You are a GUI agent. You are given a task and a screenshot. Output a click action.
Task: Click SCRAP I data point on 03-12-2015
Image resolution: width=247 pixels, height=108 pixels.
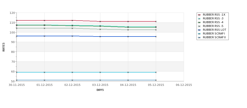coord(100,72)
